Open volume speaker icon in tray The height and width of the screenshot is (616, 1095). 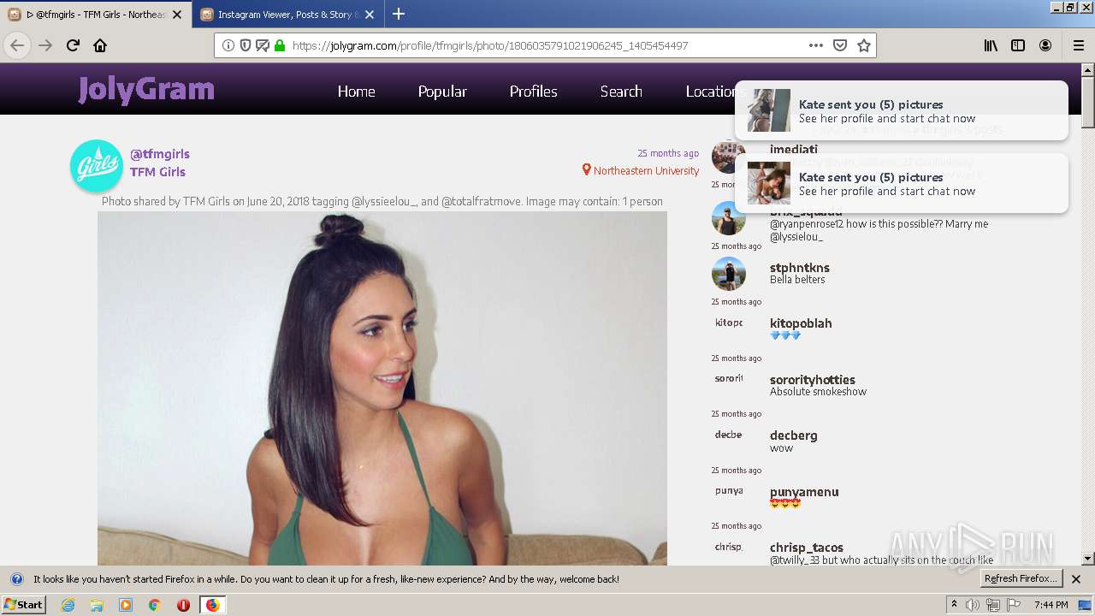tap(973, 605)
